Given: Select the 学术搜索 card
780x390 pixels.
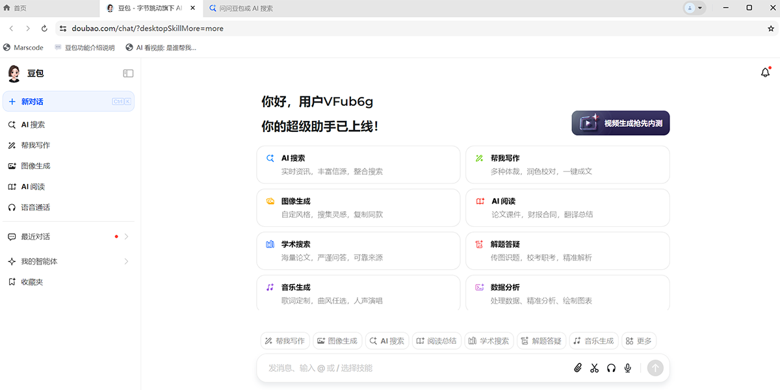Looking at the screenshot, I should tap(358, 251).
